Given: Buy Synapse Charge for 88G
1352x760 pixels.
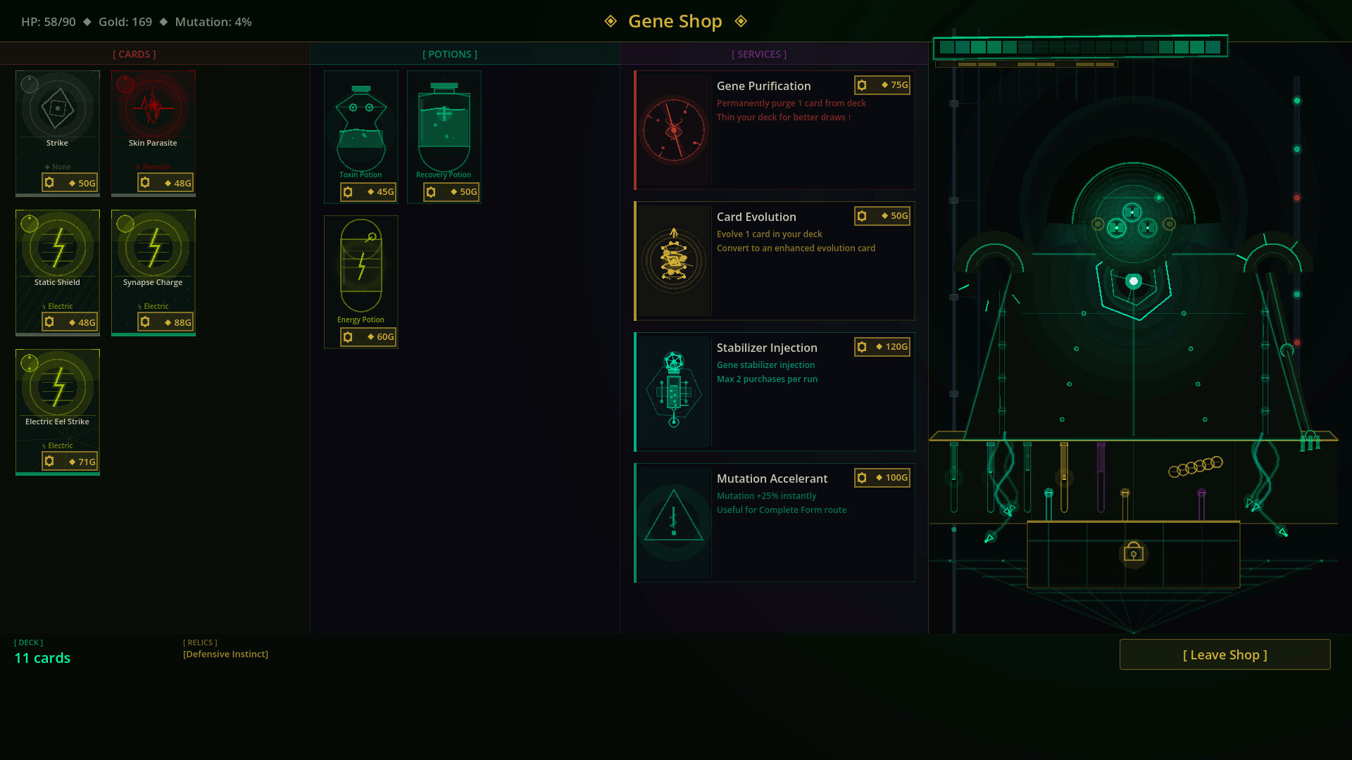Looking at the screenshot, I should tap(165, 322).
